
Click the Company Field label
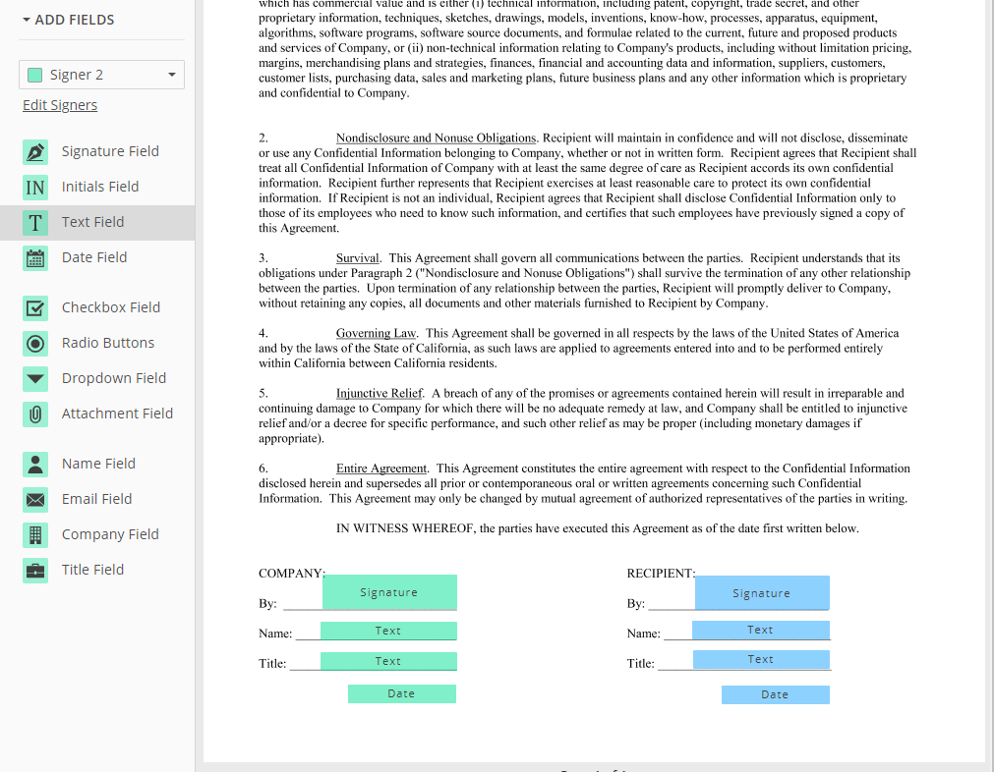[110, 535]
